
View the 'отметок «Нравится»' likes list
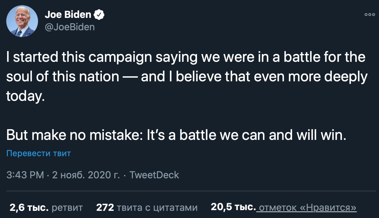point(307,207)
